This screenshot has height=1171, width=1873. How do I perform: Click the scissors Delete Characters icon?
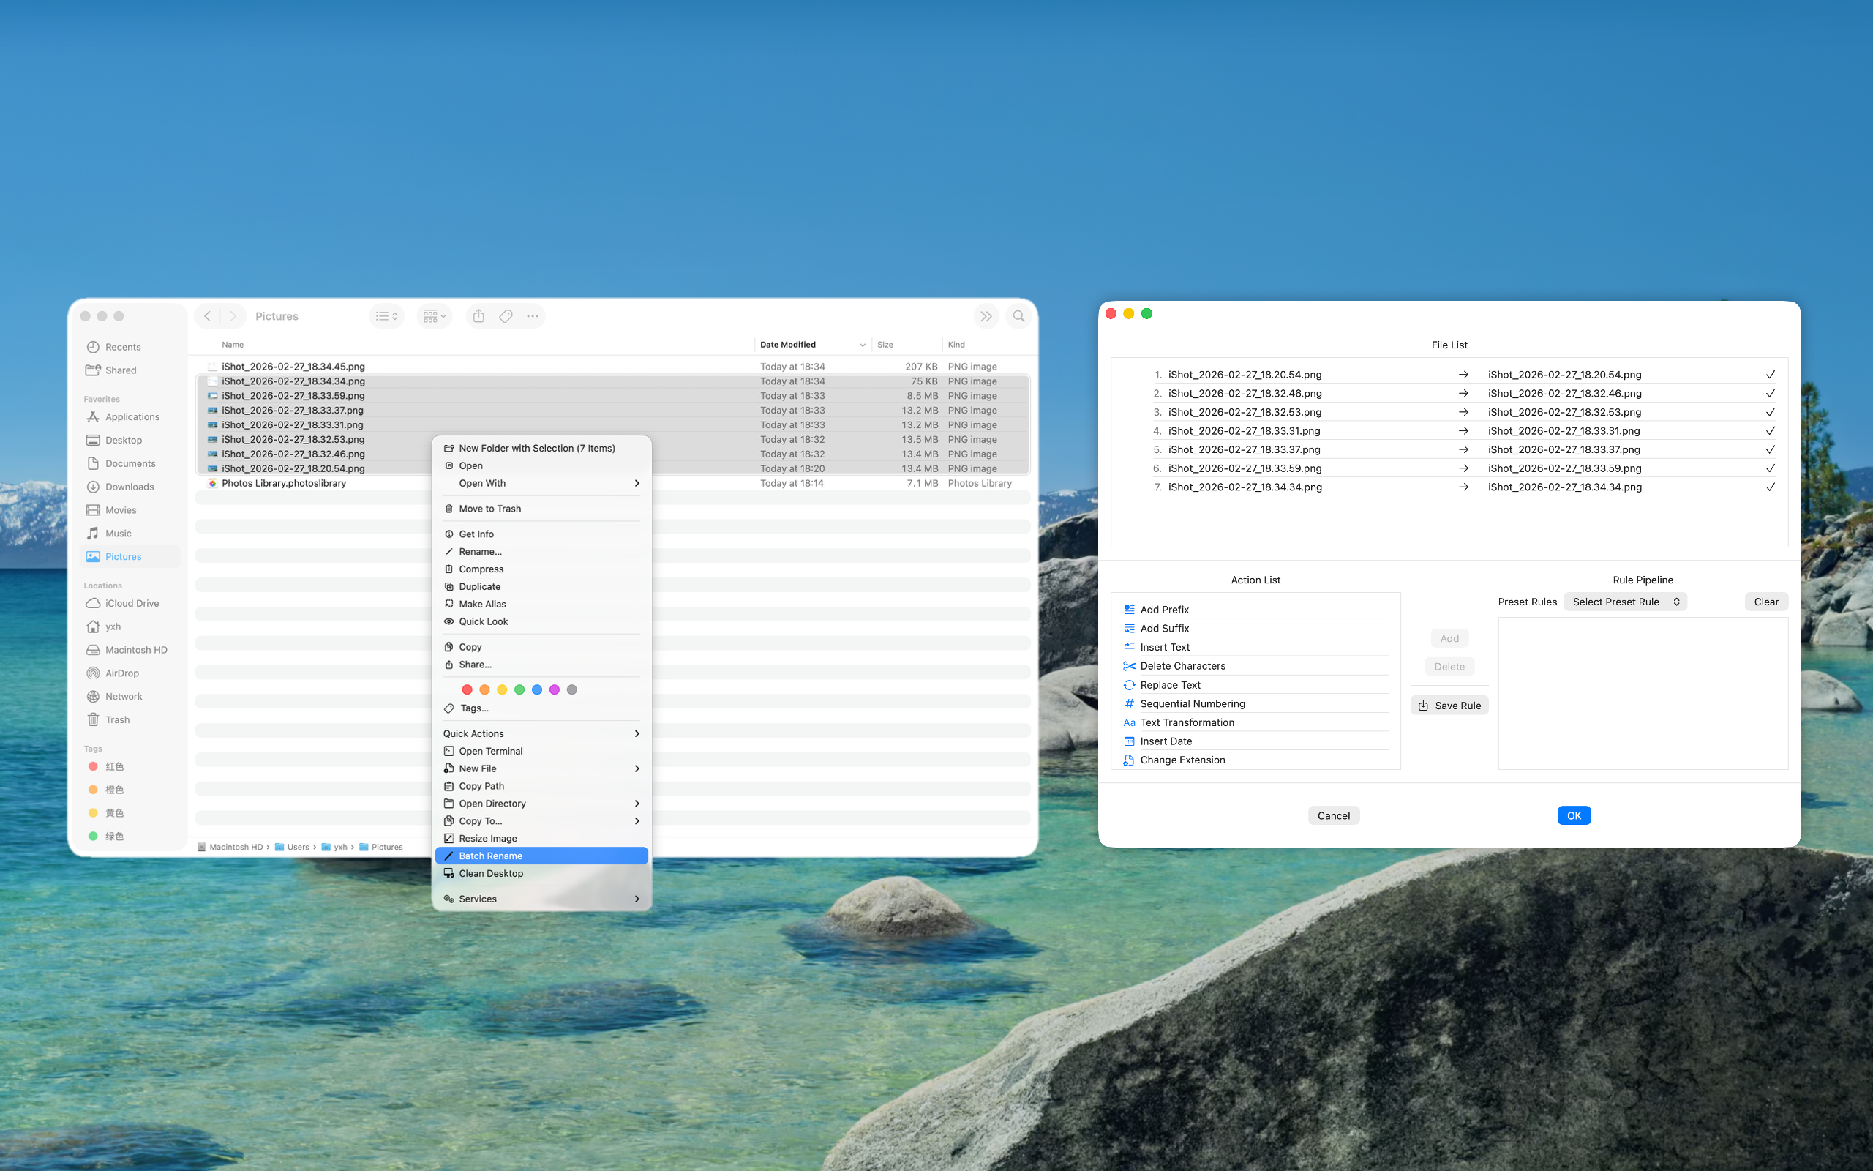tap(1129, 666)
